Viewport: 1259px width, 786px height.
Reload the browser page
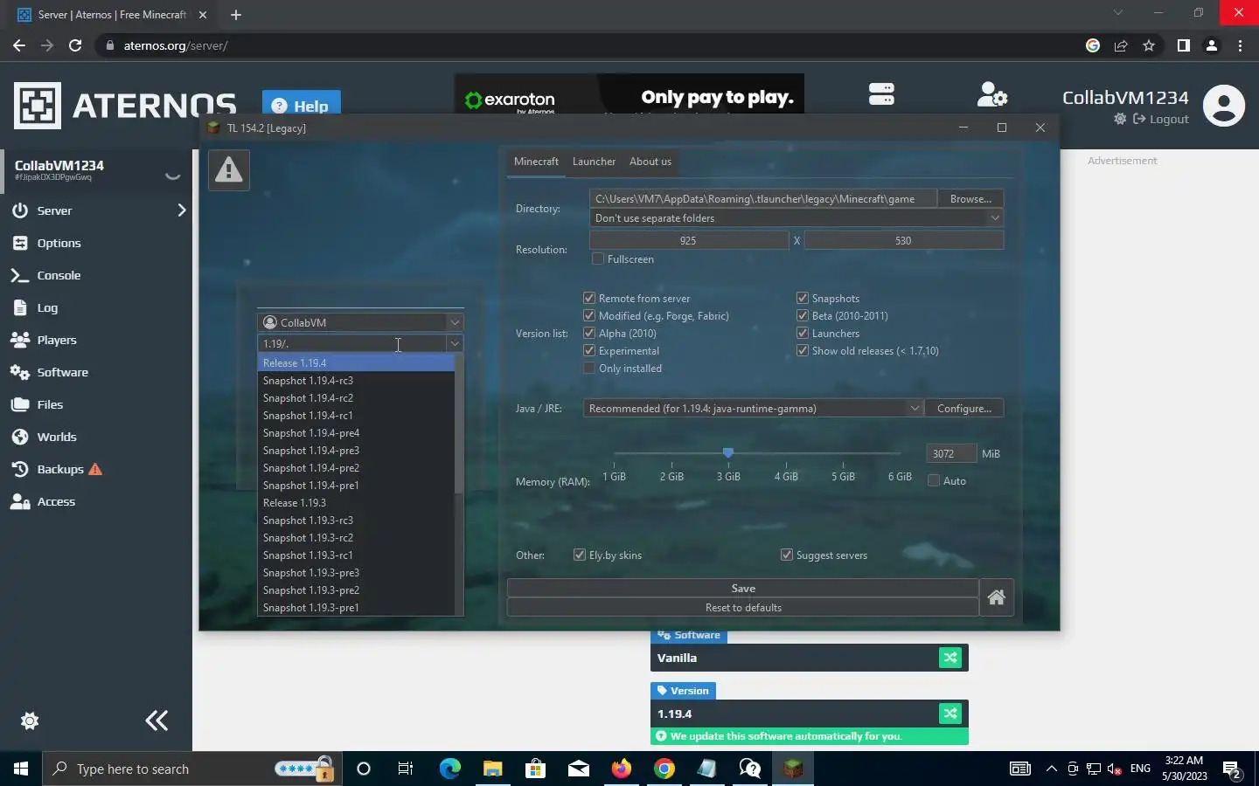[75, 45]
